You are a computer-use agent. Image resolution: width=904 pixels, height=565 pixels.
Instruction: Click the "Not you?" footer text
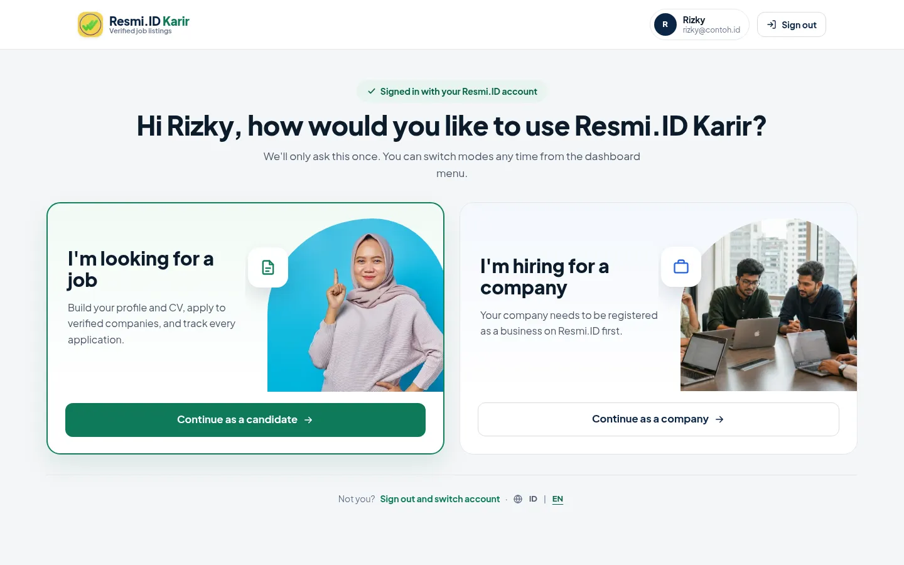tap(357, 499)
